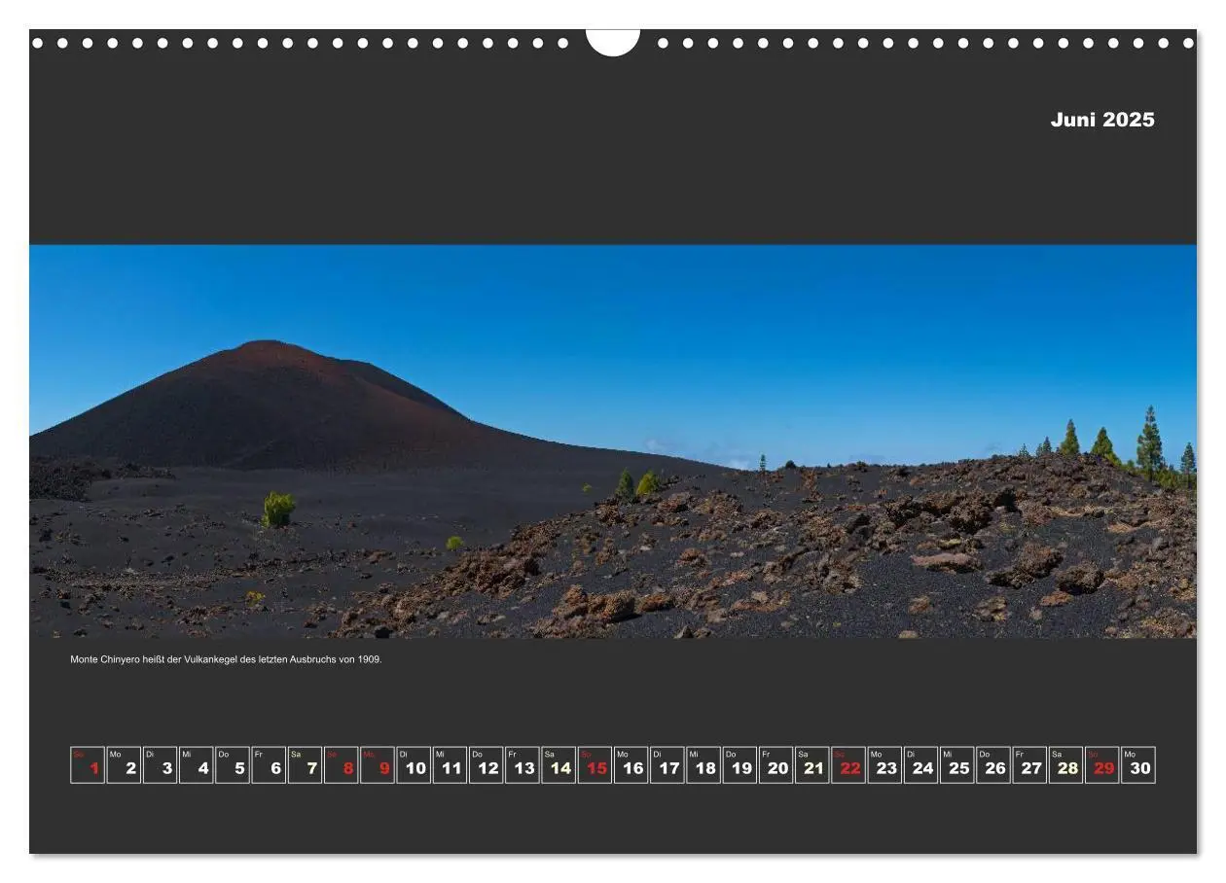This screenshot has height=883, width=1226.
Task: Select the Saturday 14 date cell
Action: (x=559, y=764)
